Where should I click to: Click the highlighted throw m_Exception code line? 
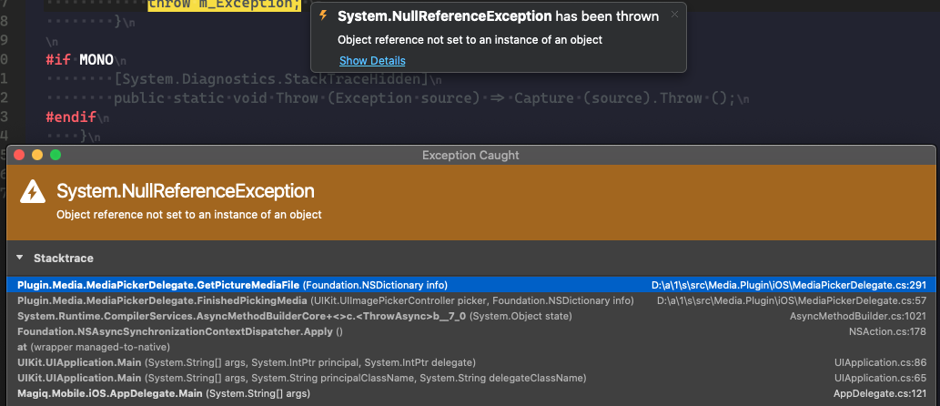point(224,5)
